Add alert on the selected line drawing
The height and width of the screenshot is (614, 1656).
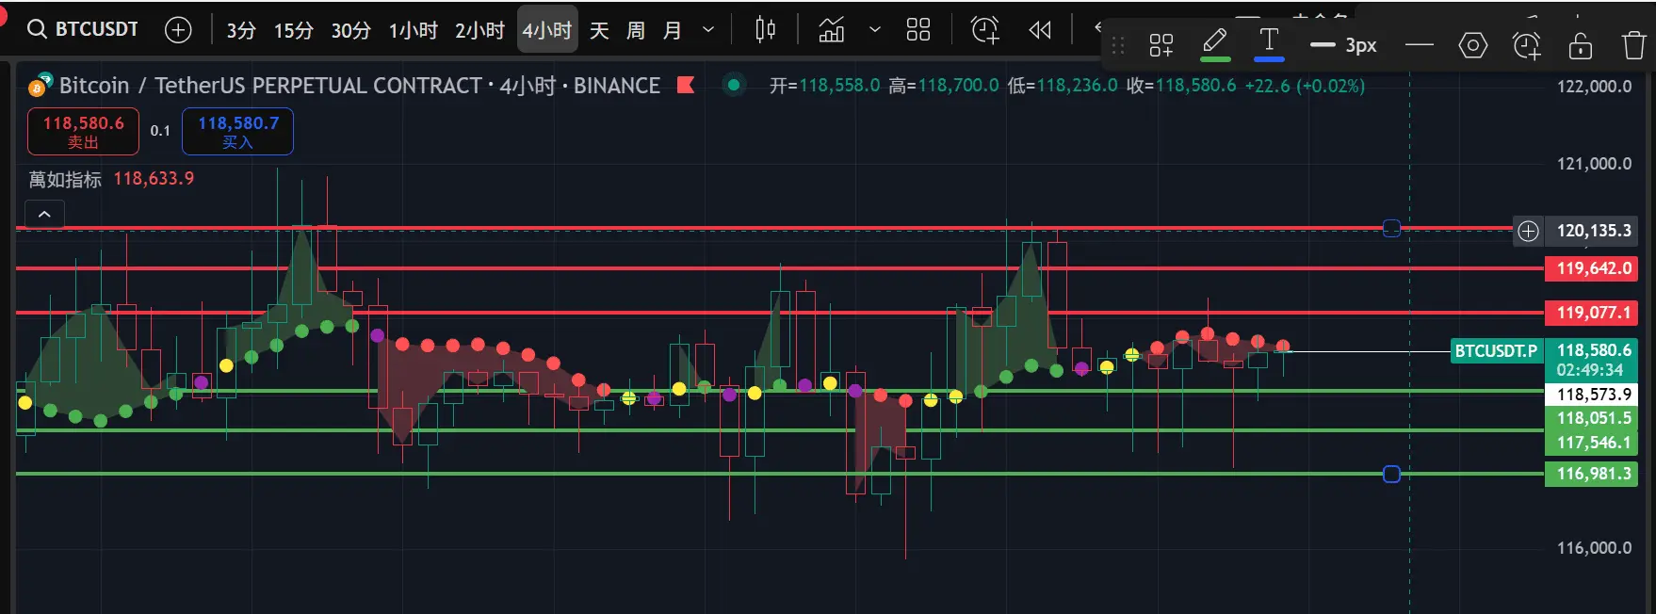1526,45
